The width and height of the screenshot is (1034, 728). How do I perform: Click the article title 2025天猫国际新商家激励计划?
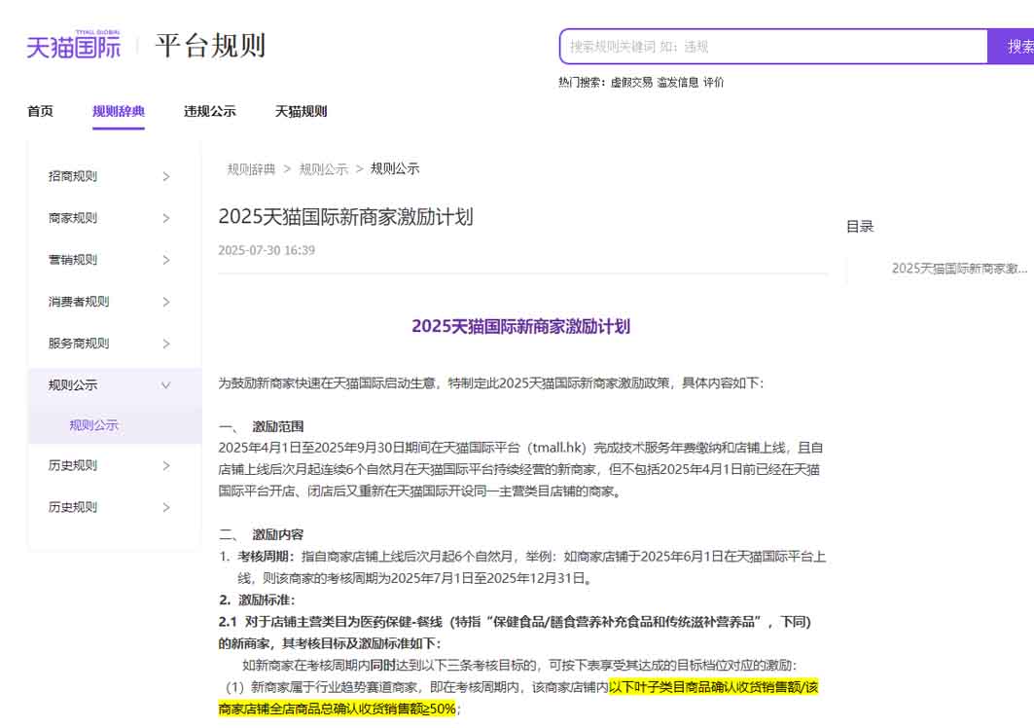[x=345, y=216]
